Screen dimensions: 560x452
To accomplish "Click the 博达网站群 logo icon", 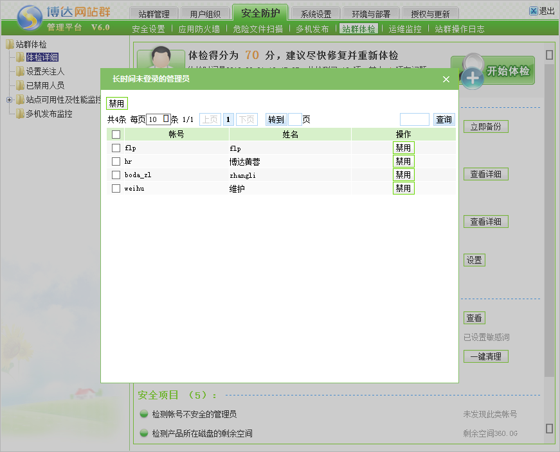I will pyautogui.click(x=30, y=19).
